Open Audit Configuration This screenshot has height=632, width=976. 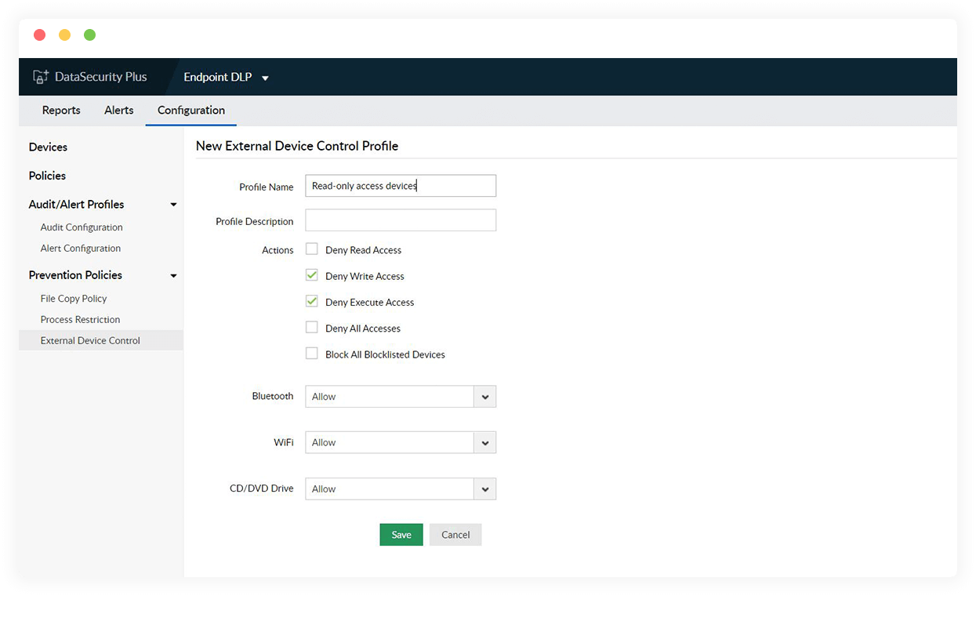82,227
